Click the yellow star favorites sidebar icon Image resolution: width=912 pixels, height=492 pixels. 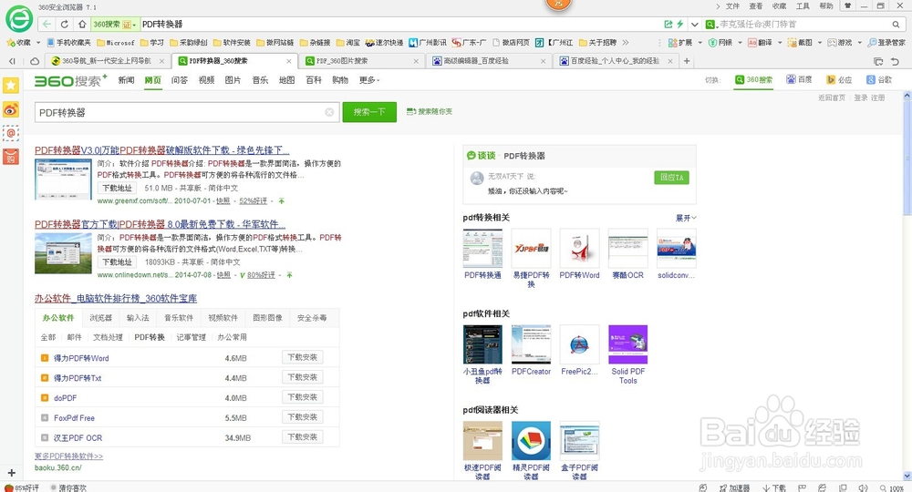11,86
